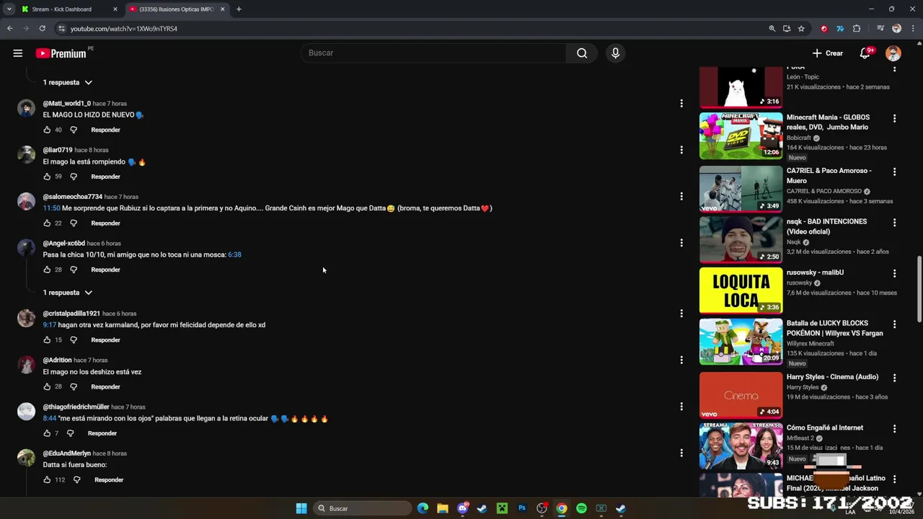This screenshot has height=519, width=923.
Task: Open Cómo Engañé al Internet video title
Action: click(x=825, y=427)
